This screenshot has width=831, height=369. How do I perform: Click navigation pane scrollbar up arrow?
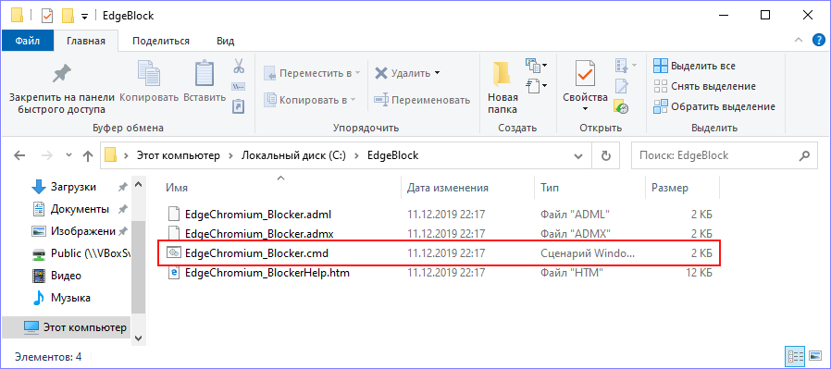138,185
